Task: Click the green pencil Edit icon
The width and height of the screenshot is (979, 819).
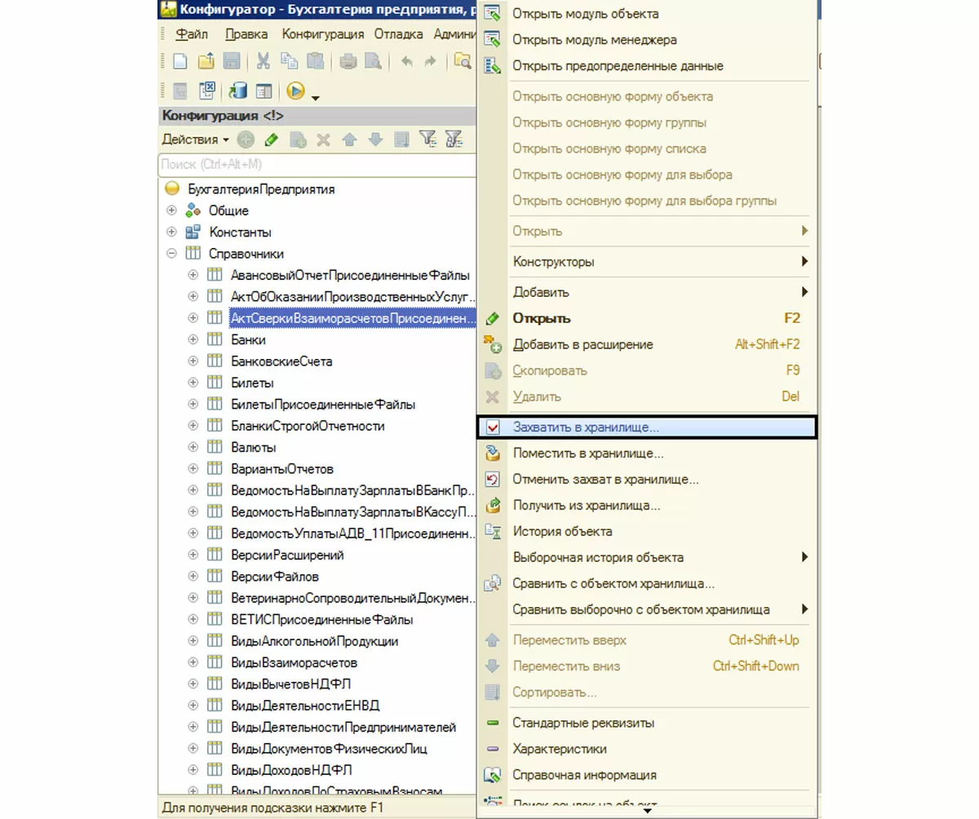Action: coord(272,140)
